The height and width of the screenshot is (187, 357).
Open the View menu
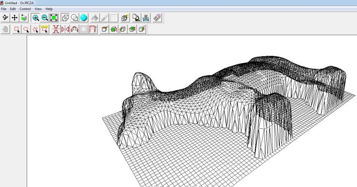(x=38, y=9)
